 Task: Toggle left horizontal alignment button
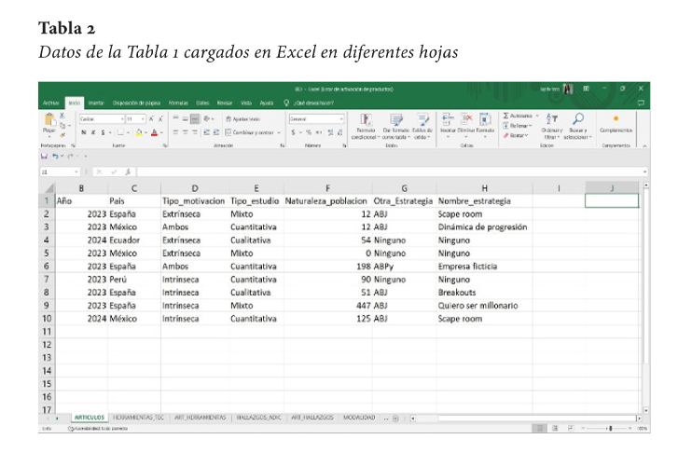175,132
